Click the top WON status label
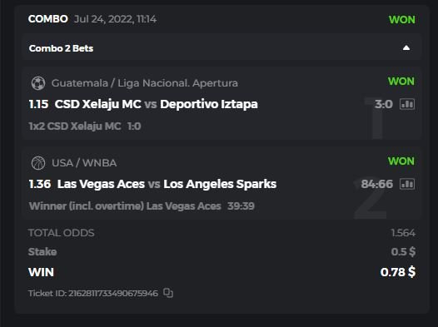The image size is (438, 327). pos(402,19)
